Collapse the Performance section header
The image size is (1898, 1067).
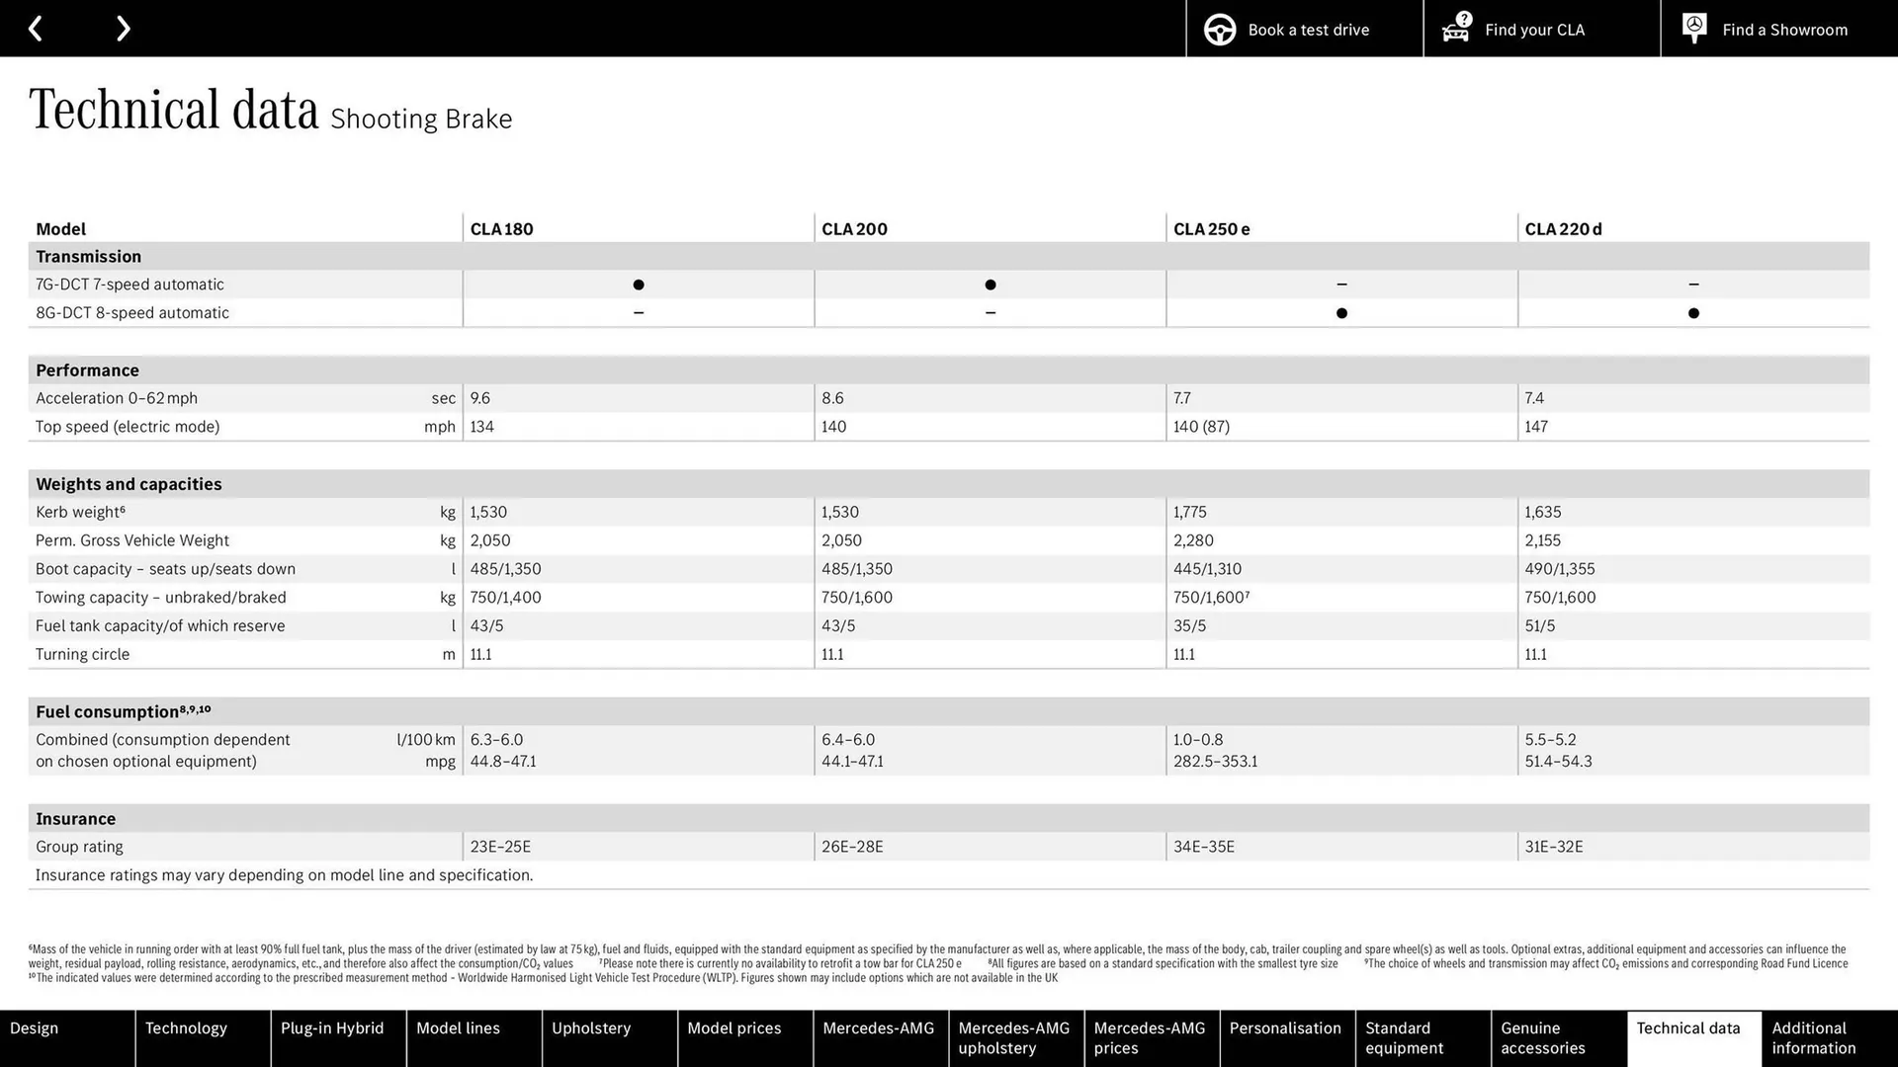tap(87, 369)
